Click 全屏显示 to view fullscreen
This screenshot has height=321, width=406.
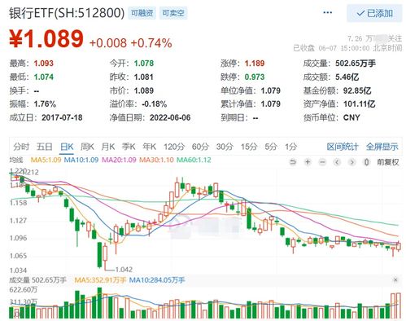[382, 147]
